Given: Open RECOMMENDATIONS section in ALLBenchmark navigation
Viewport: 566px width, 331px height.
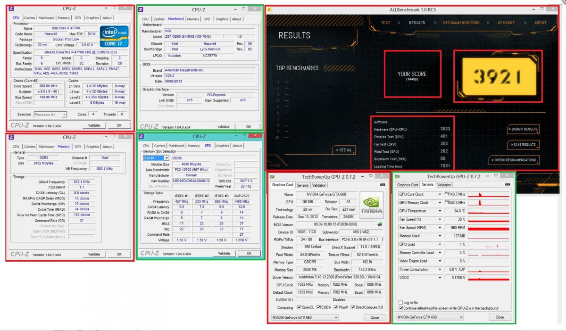Looking at the screenshot, I should 461,23.
